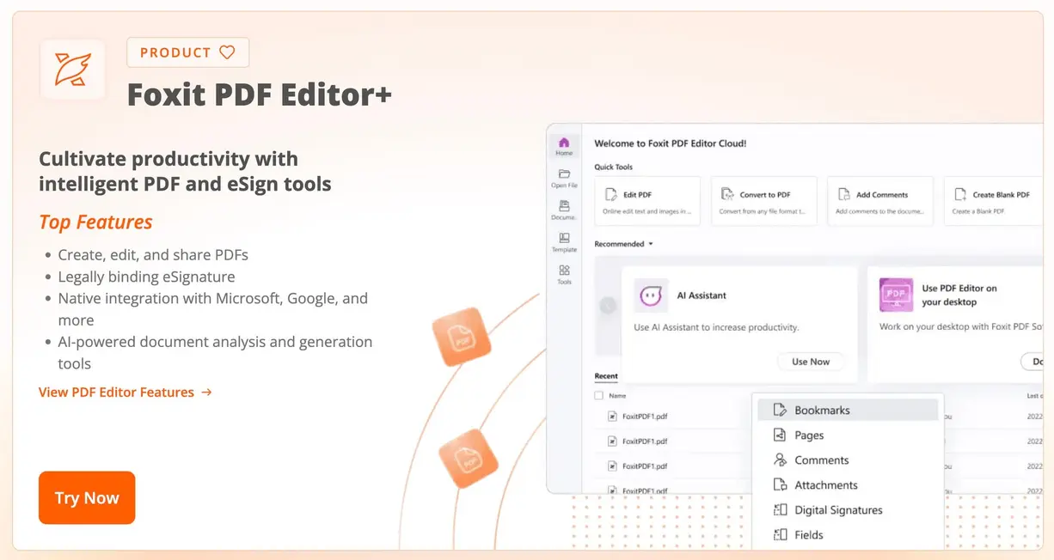This screenshot has width=1054, height=560.
Task: Open the first FoxitPDF1.pdf recent file
Action: [x=649, y=416]
